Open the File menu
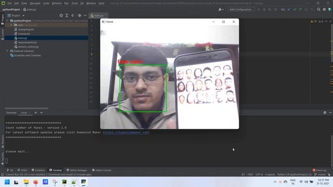333x187 pixels. pyautogui.click(x=9, y=3)
